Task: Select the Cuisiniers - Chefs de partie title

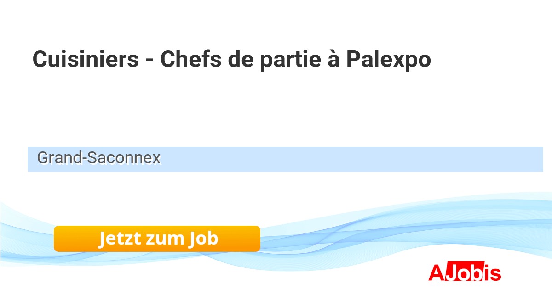Action: [x=231, y=60]
